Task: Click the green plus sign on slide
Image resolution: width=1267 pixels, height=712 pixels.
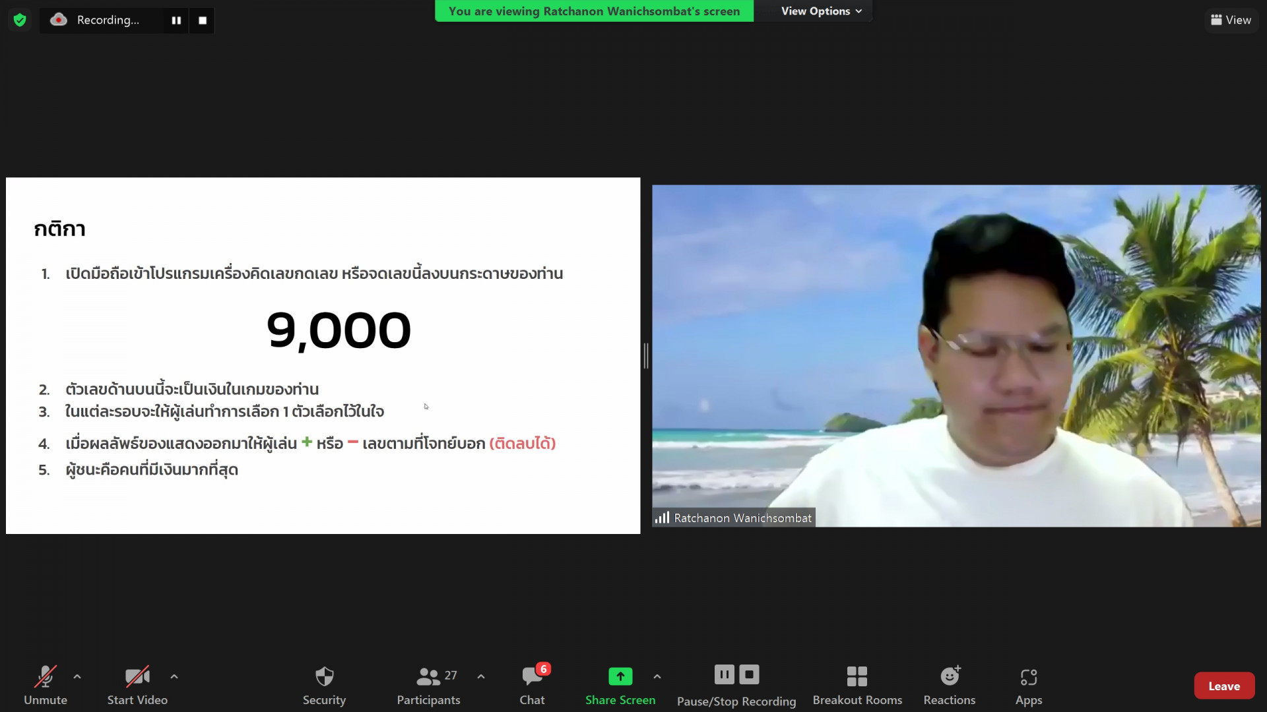Action: coord(307,442)
